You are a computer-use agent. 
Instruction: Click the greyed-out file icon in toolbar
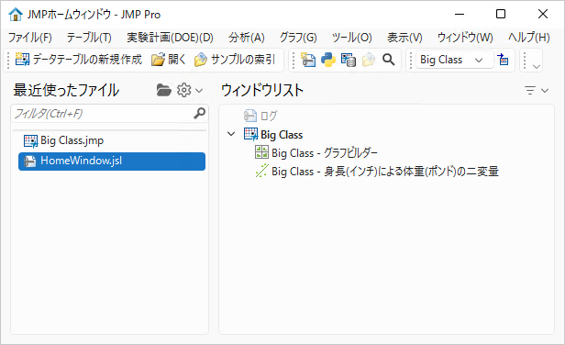(369, 60)
